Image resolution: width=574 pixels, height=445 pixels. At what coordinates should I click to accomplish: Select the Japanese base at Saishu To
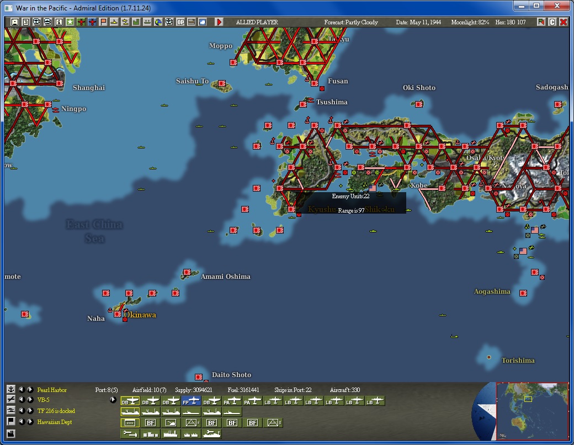tap(222, 83)
